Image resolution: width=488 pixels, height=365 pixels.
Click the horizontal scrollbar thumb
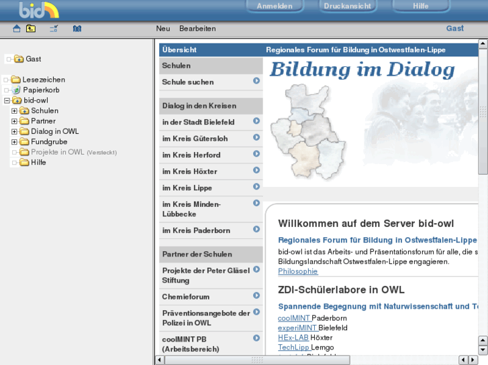257,360
